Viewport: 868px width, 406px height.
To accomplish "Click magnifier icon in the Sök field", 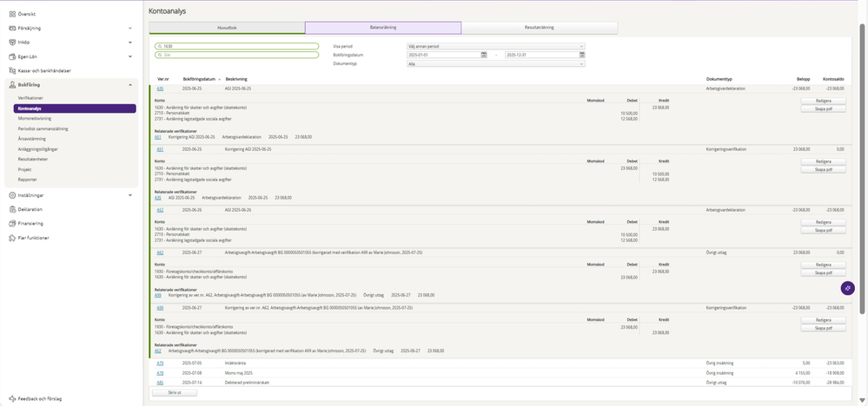I will pyautogui.click(x=160, y=56).
